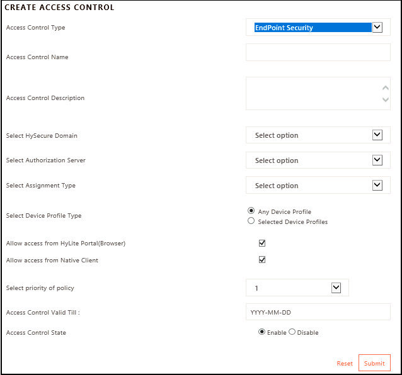
Task: Select the Any Device Profile radio button
Action: pyautogui.click(x=251, y=211)
